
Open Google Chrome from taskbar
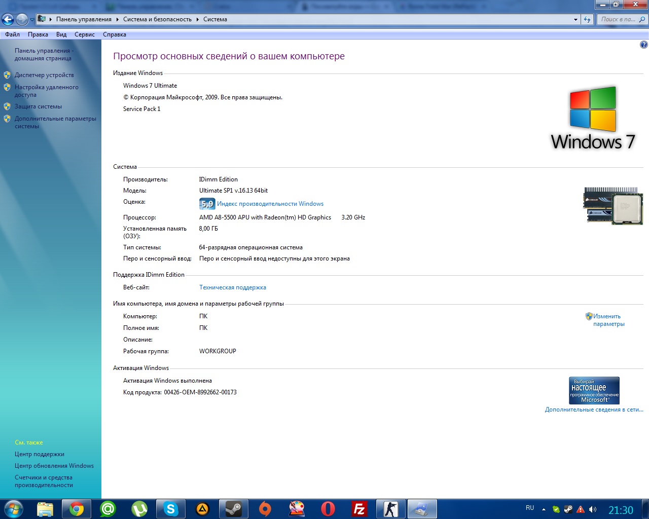click(77, 509)
